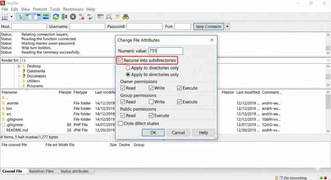Click the question mark icon beside Comments
This screenshot has height=180, width=331.
tap(24, 71)
